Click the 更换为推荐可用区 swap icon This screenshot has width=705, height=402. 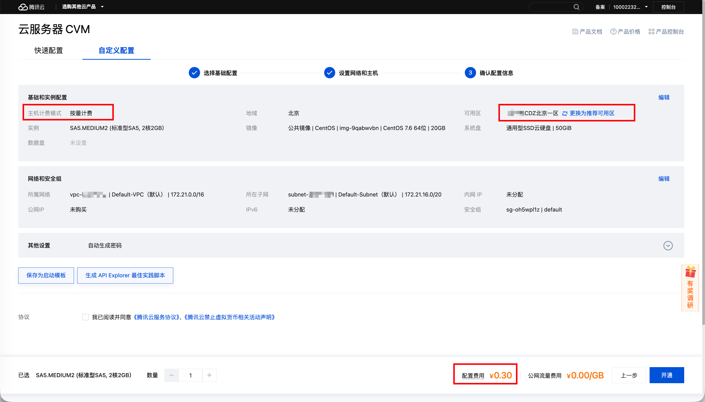pos(565,113)
